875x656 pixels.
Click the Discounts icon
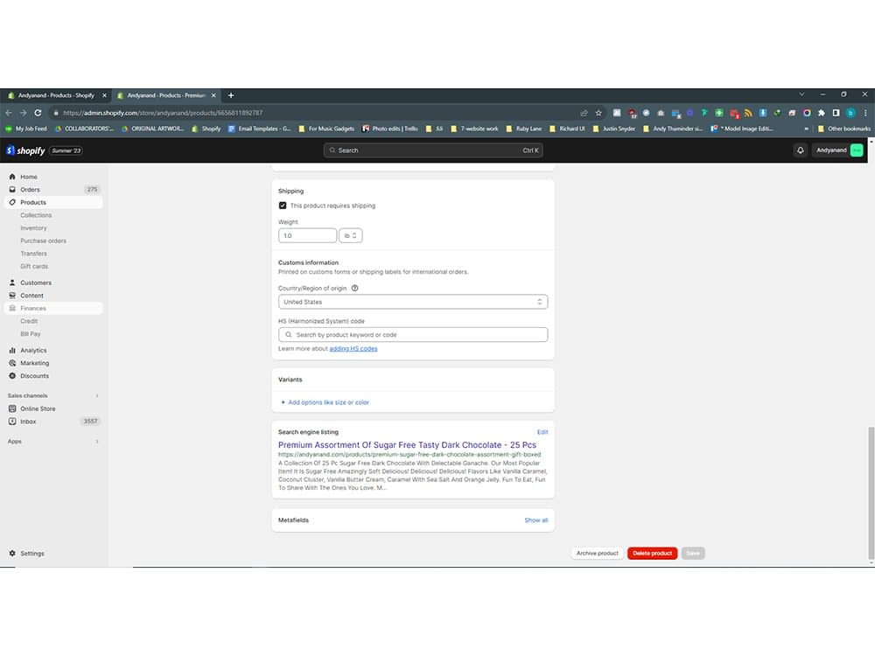(x=12, y=376)
